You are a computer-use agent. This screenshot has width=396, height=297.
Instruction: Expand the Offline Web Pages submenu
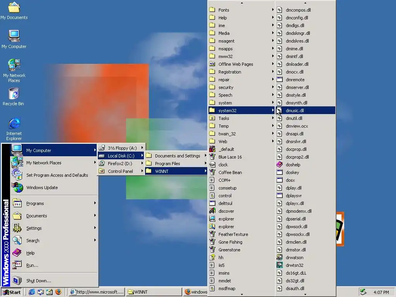point(242,64)
